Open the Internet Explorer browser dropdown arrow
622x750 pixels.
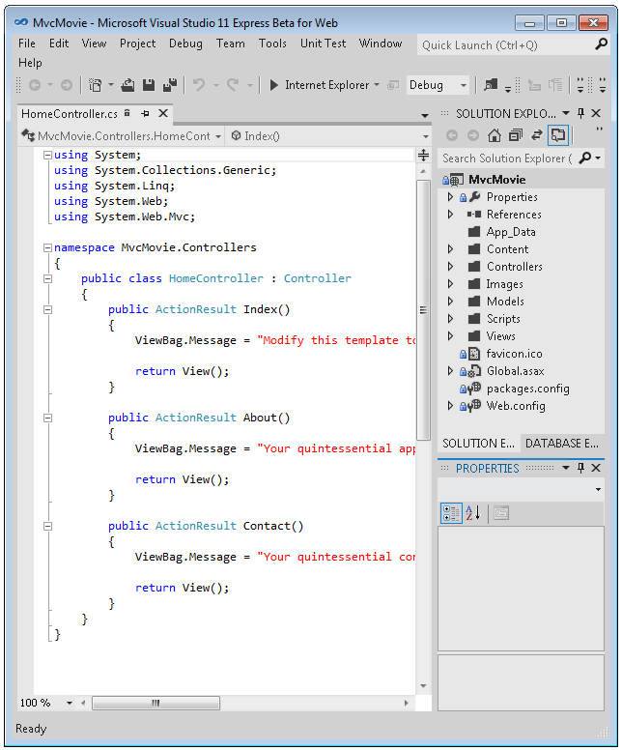(377, 85)
